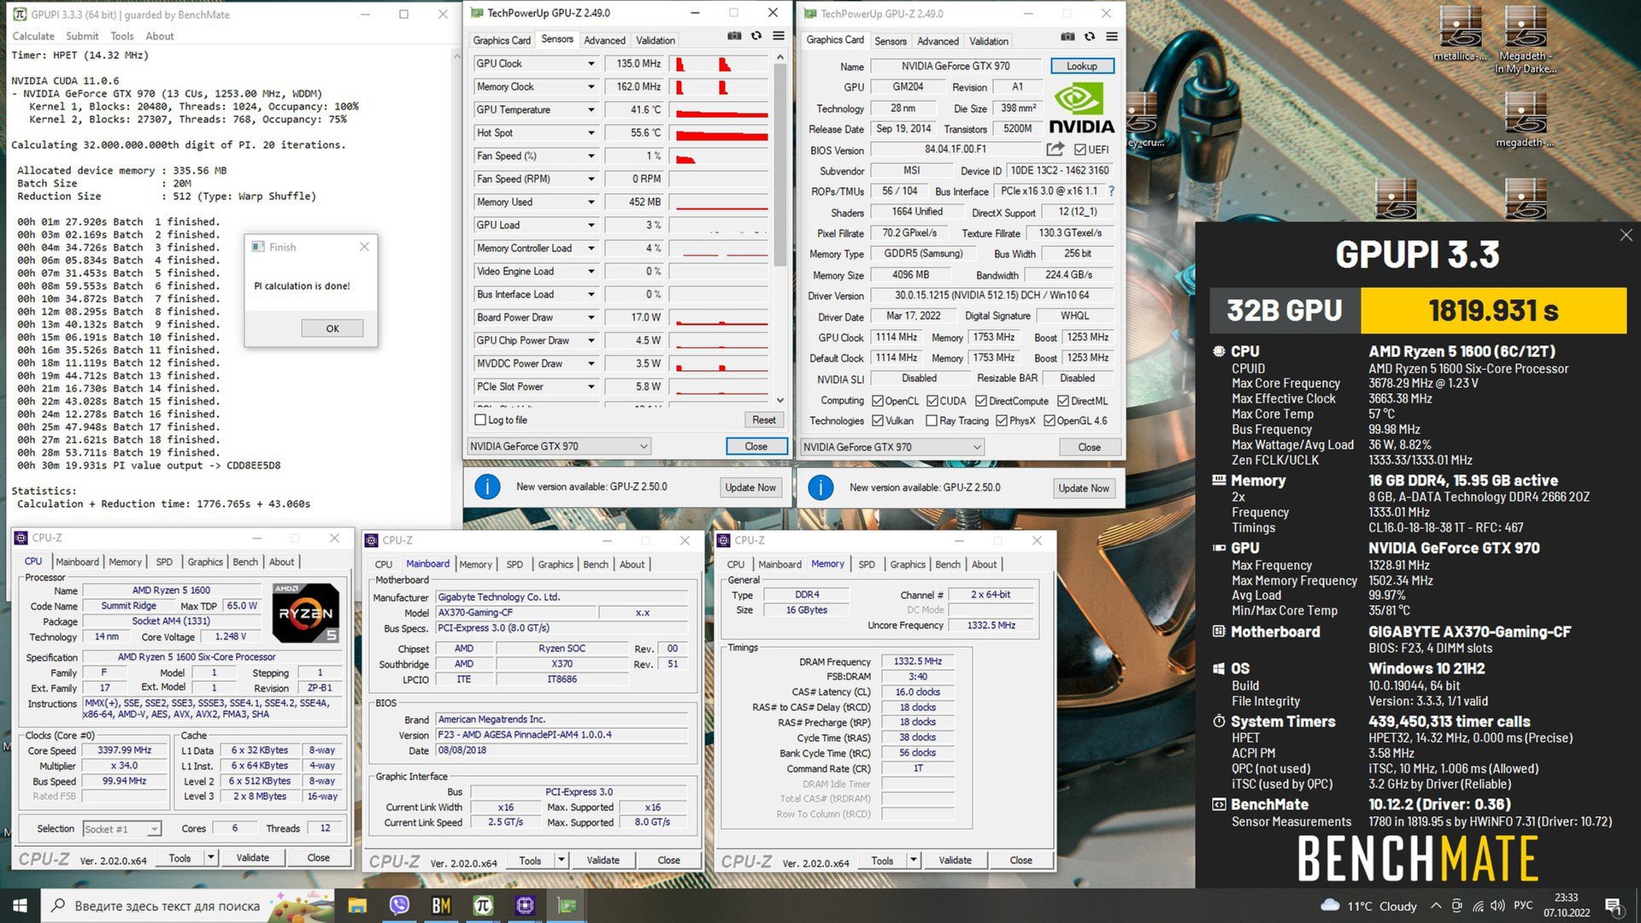Expand the GPU Clock sensor dropdown

click(x=591, y=63)
